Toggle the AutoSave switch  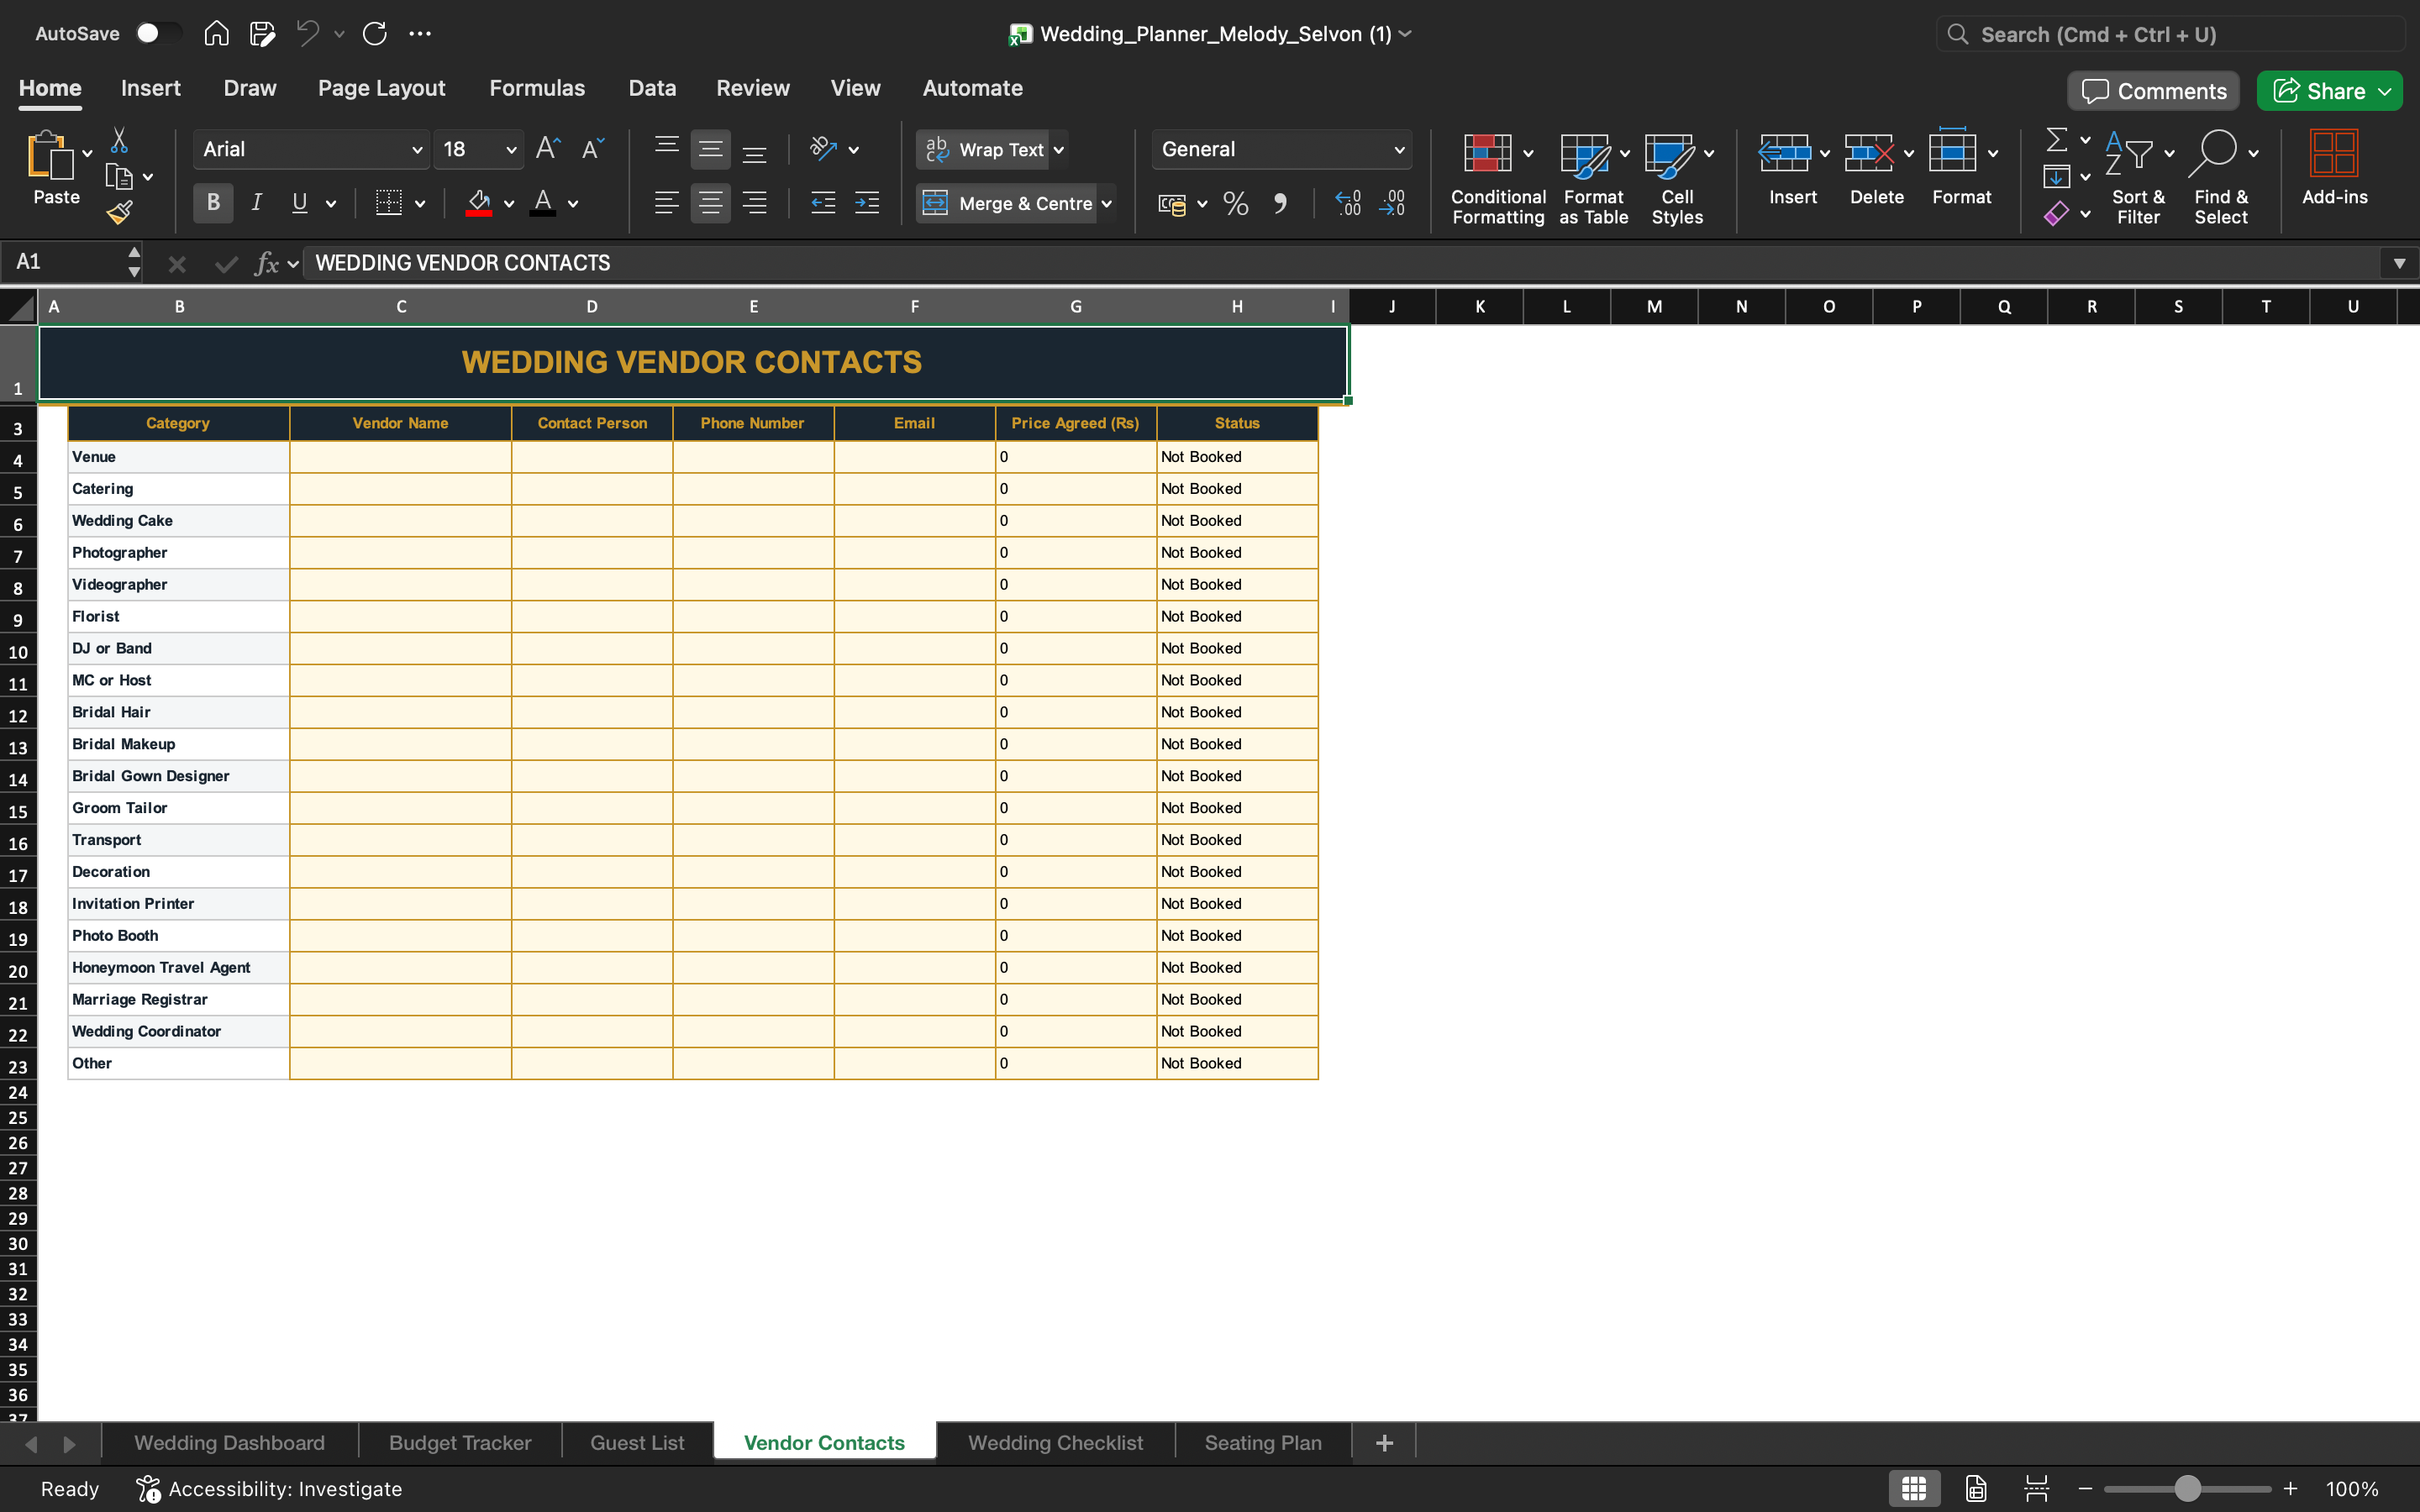158,34
